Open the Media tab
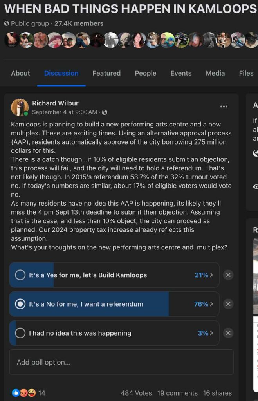 coord(215,73)
